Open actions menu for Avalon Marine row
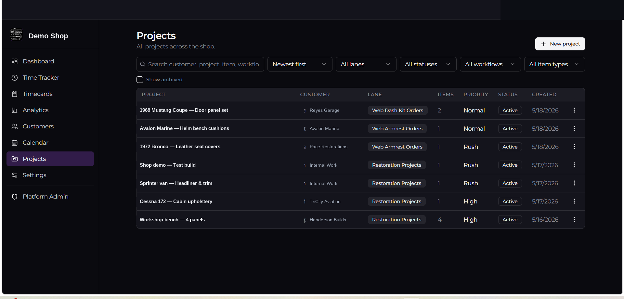624x299 pixels. (x=574, y=128)
